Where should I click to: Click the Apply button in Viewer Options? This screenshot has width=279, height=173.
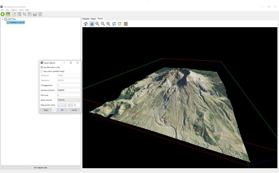coord(45,110)
